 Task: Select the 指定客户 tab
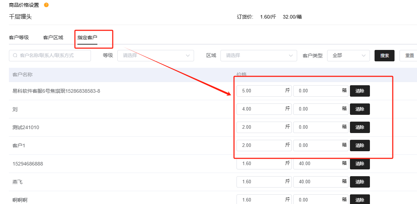tap(87, 37)
